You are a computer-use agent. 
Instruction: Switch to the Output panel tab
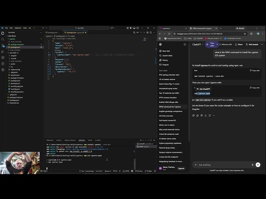59,140
